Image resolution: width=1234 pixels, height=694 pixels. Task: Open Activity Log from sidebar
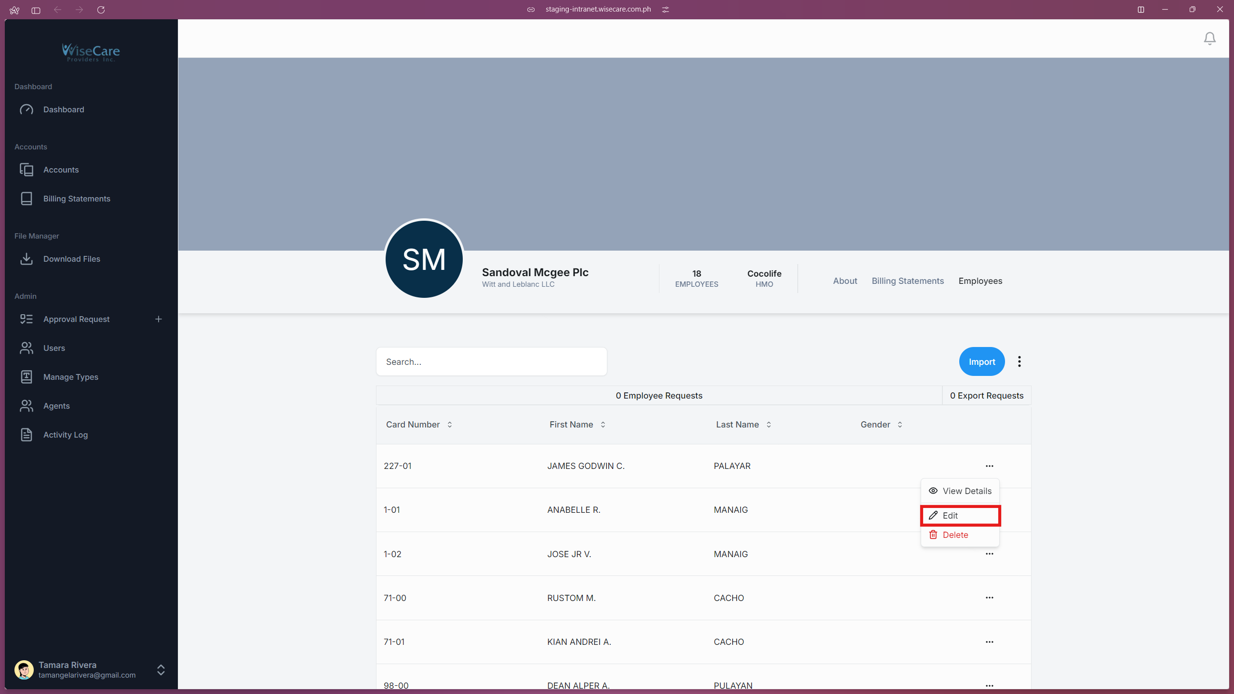65,435
